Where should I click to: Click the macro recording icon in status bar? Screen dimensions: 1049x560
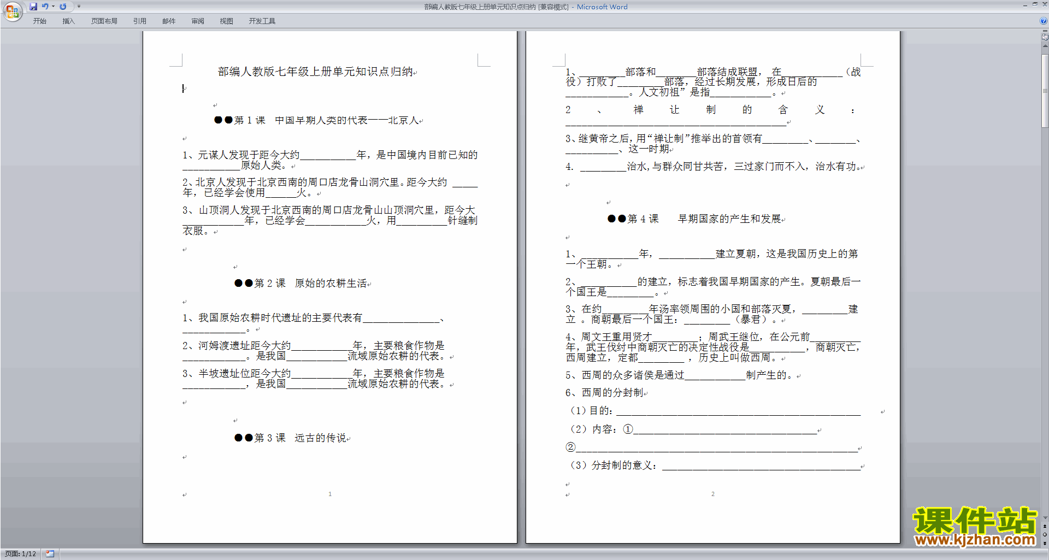pos(50,554)
